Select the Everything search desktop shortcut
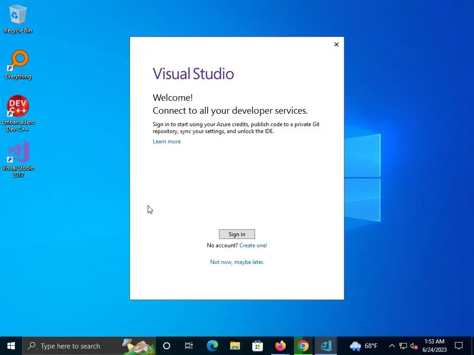474x355 pixels. pyautogui.click(x=18, y=65)
